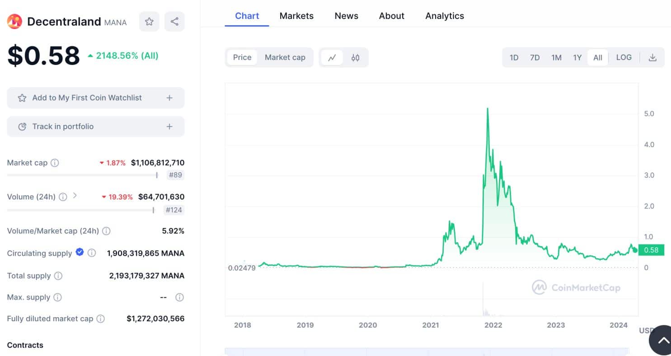Set chart range to 7D
Screen dimensions: 671x356
pos(535,57)
